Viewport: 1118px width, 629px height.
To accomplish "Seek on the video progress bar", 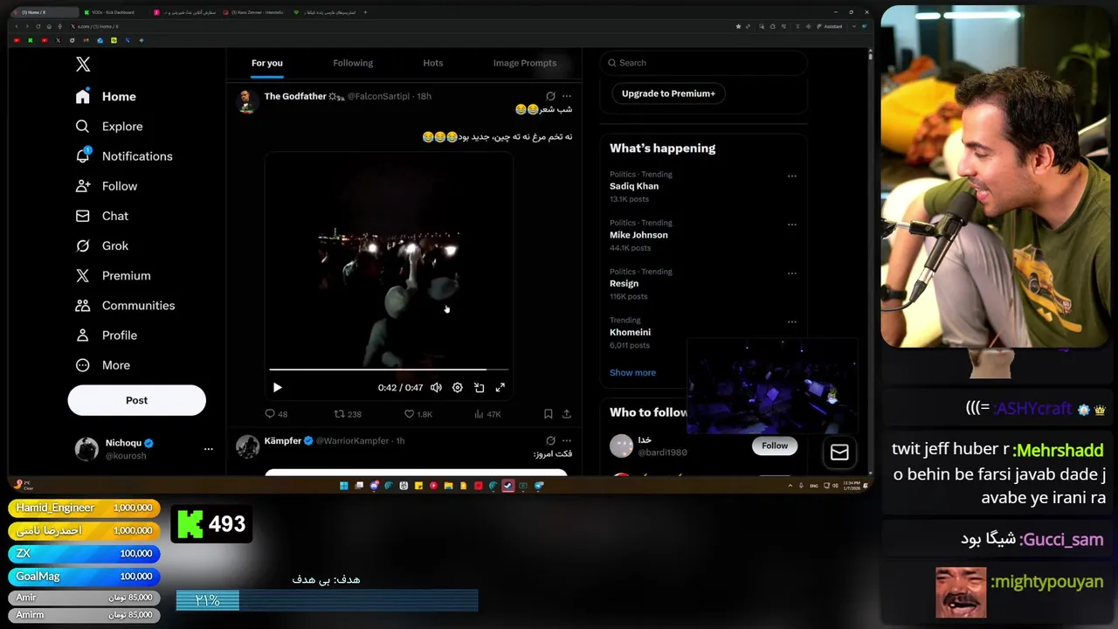I will coord(389,370).
